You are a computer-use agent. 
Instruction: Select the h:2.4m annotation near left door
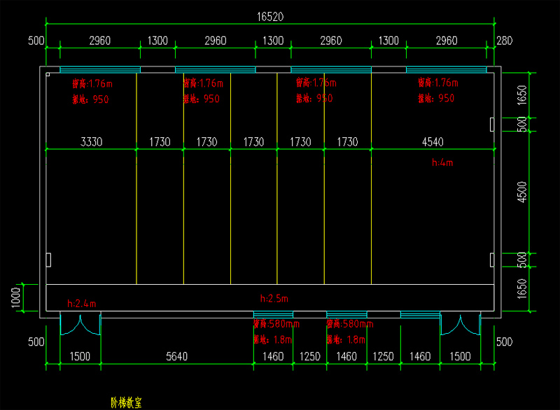(x=82, y=304)
